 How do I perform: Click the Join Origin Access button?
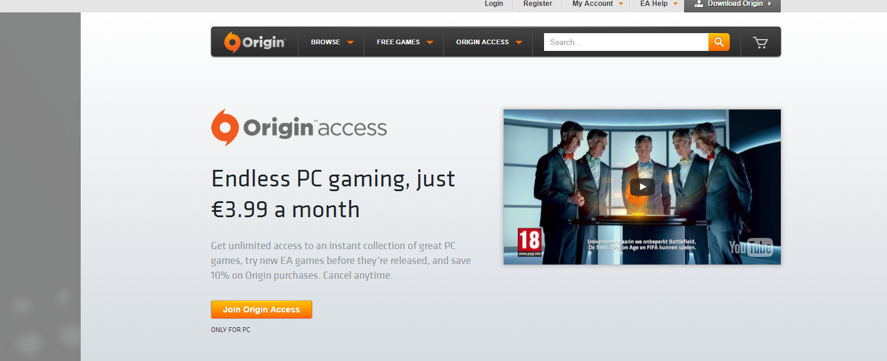coord(262,310)
